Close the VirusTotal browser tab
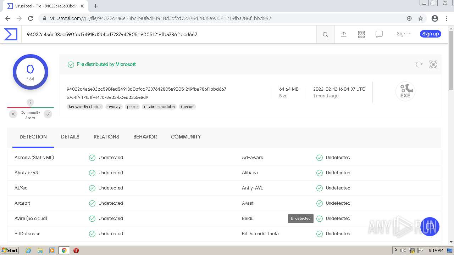The width and height of the screenshot is (454, 255). [x=82, y=6]
